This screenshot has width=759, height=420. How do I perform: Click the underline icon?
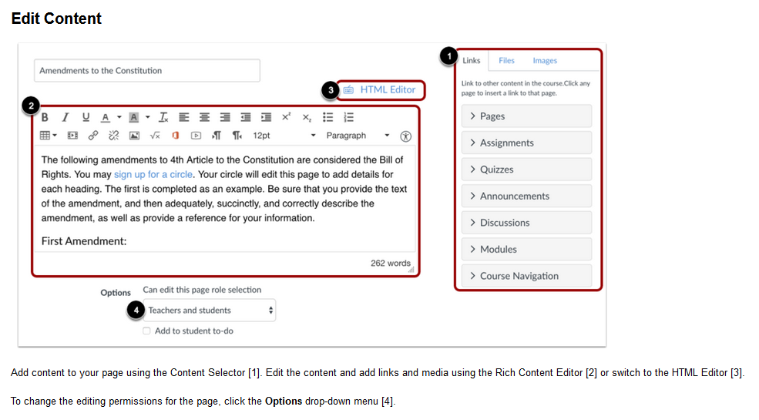[86, 117]
